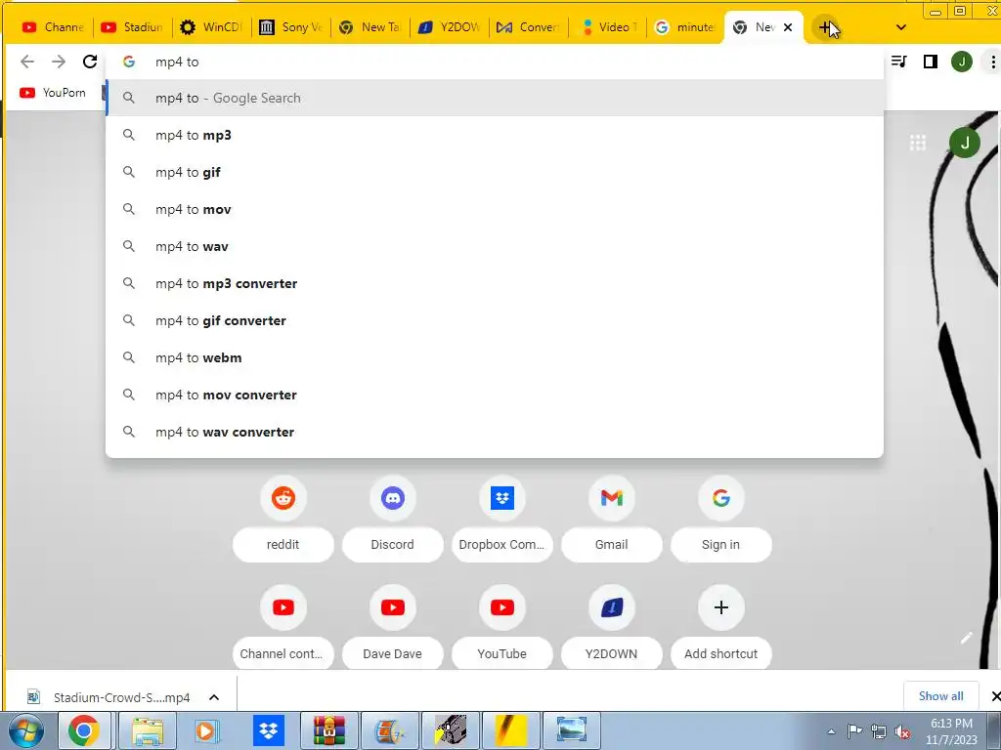The width and height of the screenshot is (1001, 750).
Task: Open the Dave Dave shortcut
Action: tap(393, 628)
